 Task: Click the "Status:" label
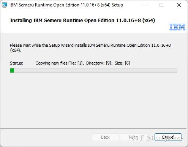click(17, 63)
